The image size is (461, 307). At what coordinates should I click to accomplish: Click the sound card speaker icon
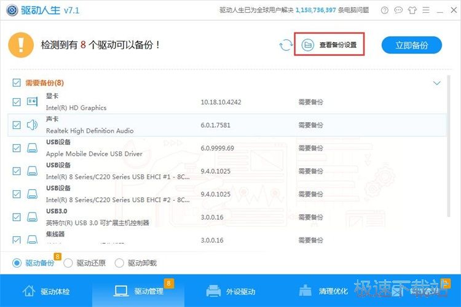[32, 125]
